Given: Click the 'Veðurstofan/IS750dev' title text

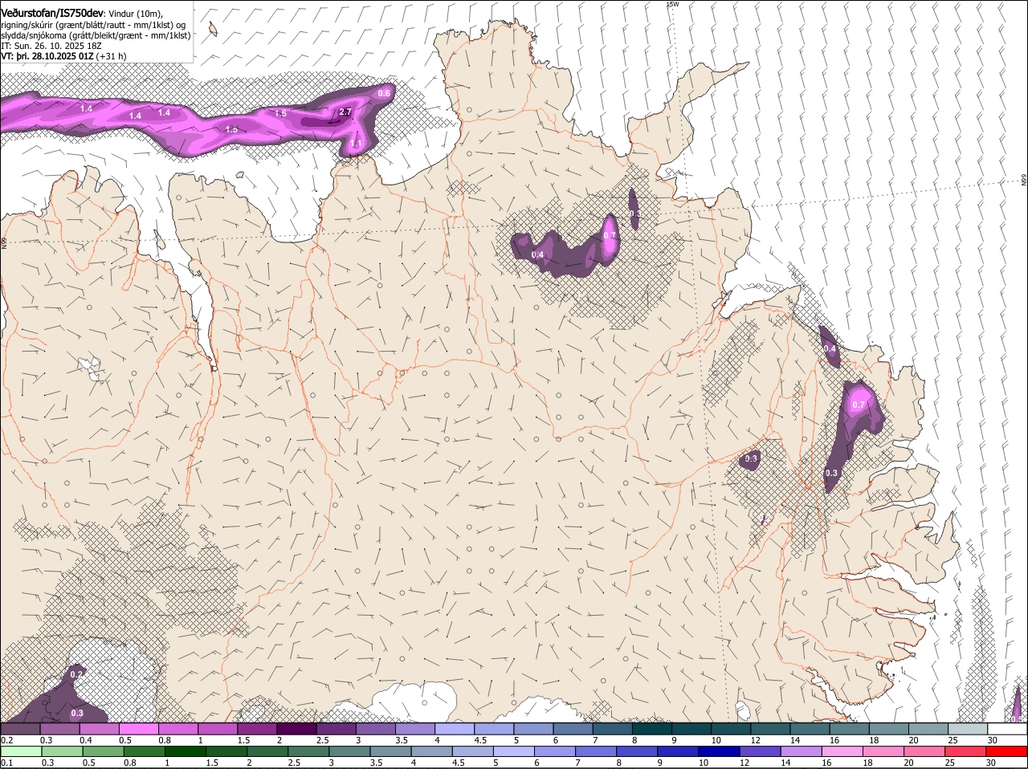Looking at the screenshot, I should [x=52, y=14].
